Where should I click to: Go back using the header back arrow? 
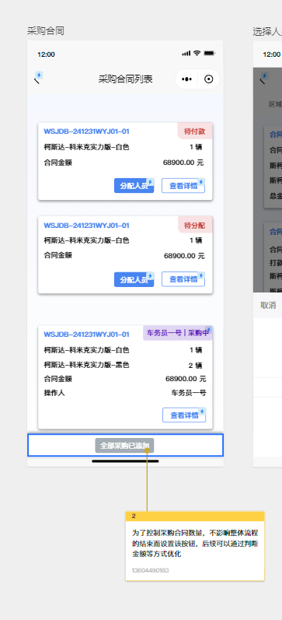pyautogui.click(x=37, y=80)
